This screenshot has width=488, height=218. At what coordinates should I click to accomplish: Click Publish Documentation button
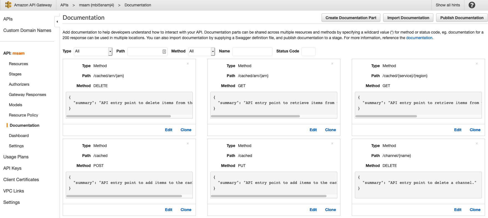[462, 18]
